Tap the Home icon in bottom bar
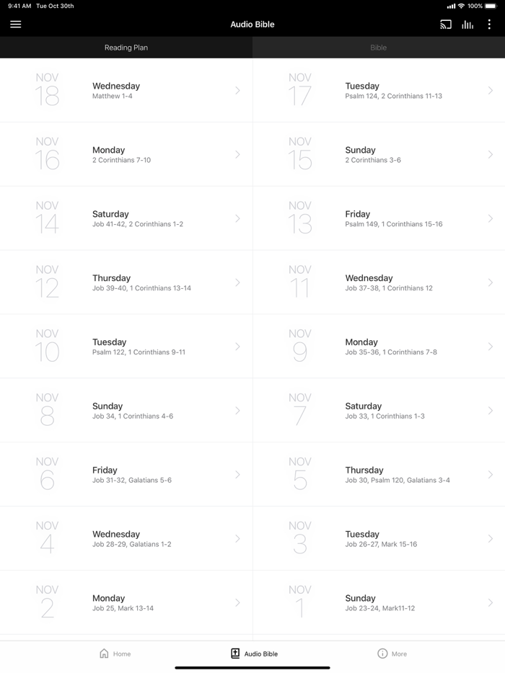The width and height of the screenshot is (505, 673). [x=105, y=654]
